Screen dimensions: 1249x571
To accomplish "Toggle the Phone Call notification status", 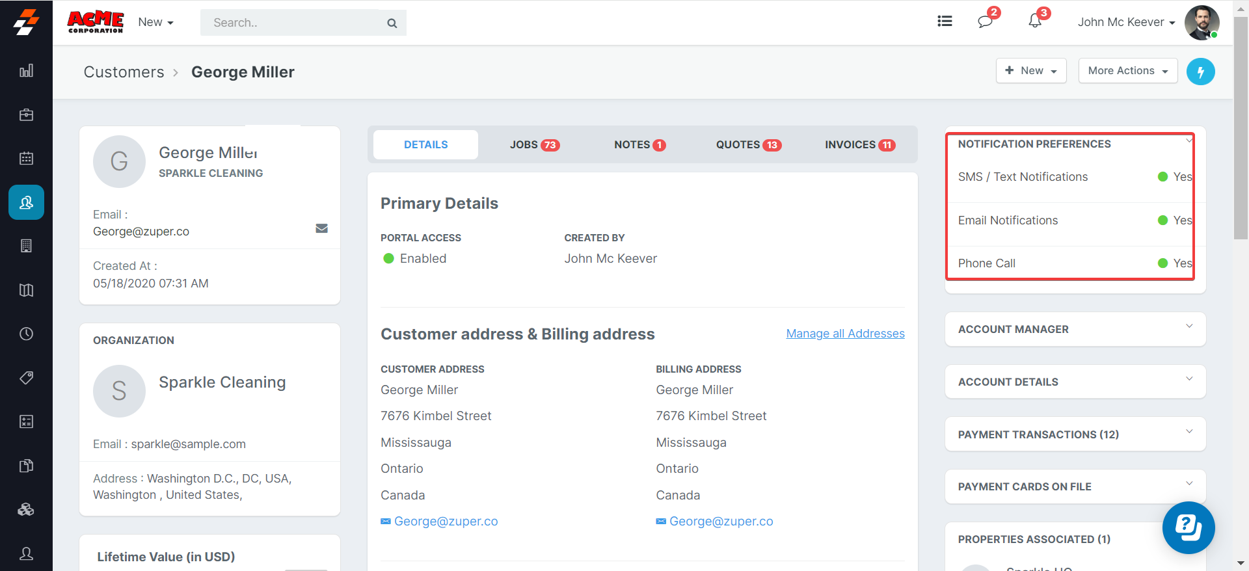I will [1174, 263].
